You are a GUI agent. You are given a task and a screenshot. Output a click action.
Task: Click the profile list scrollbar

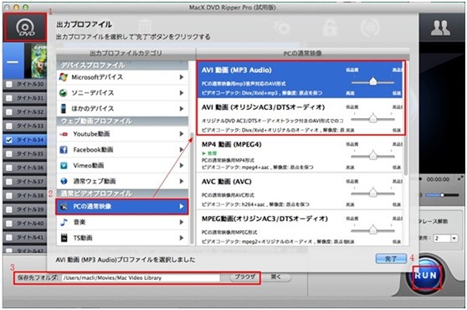coord(406,118)
